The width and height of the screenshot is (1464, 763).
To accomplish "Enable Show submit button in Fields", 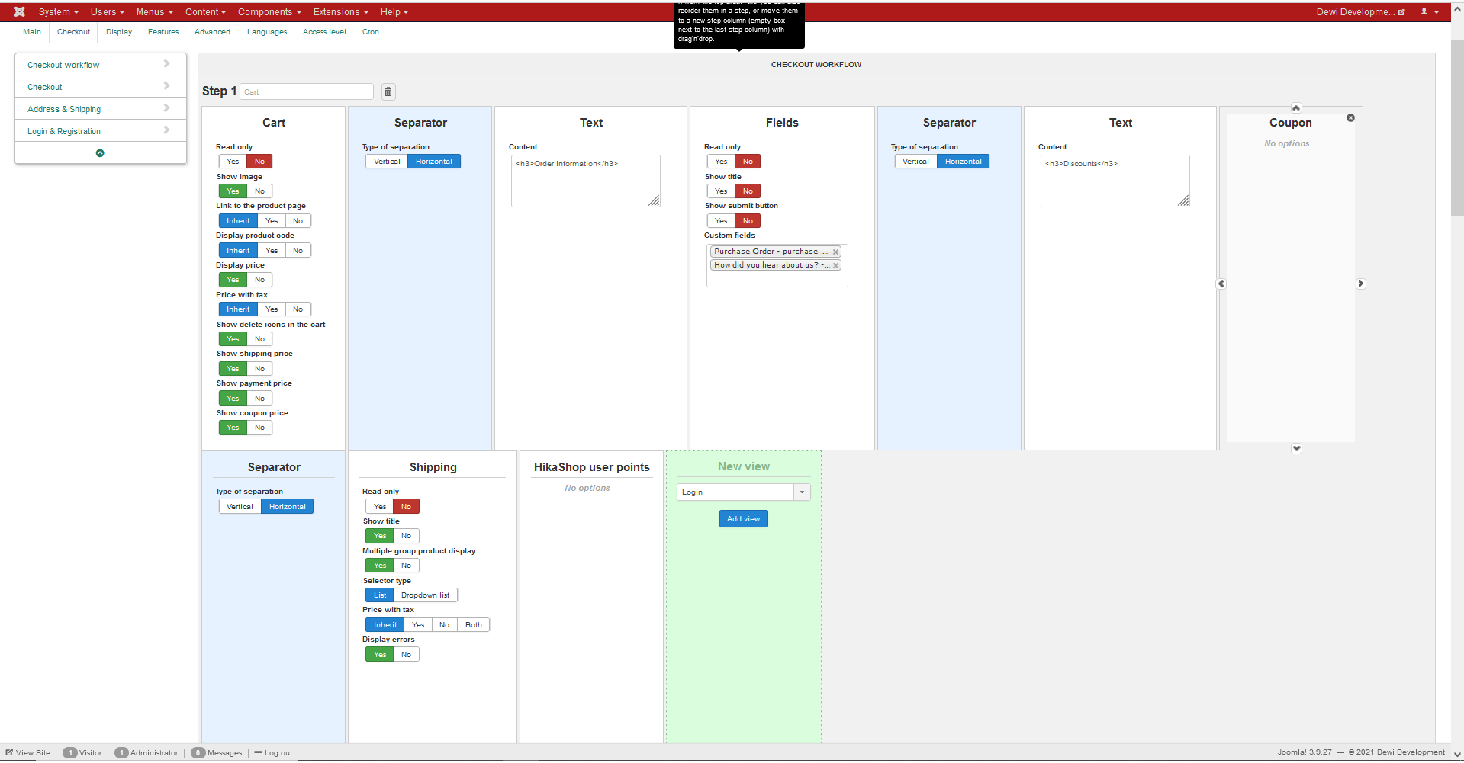I will (x=721, y=221).
